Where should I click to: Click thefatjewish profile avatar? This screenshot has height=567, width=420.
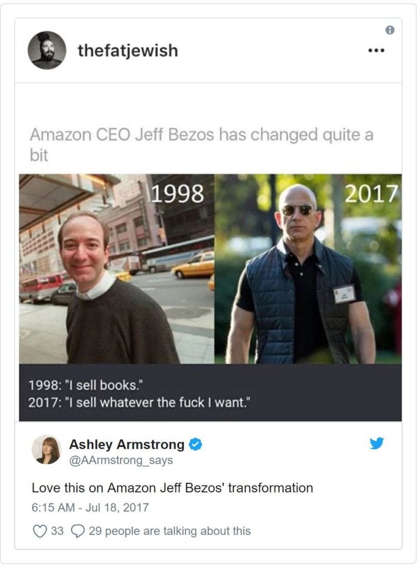(46, 50)
